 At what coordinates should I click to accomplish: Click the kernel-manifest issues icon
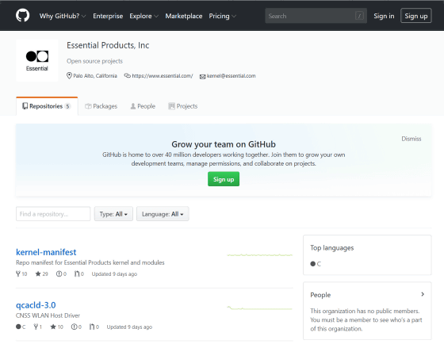point(59,273)
